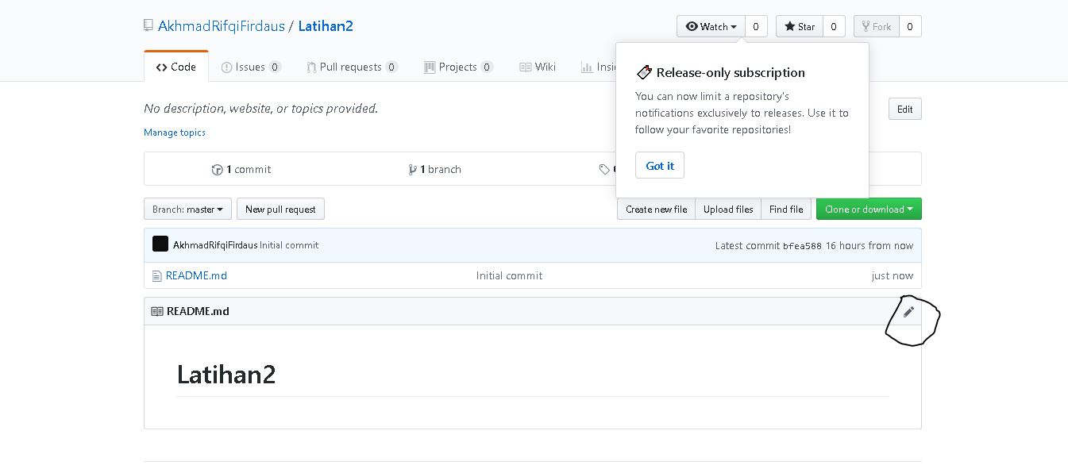Click the README.md file icon in file list
The width and height of the screenshot is (1068, 469).
click(x=156, y=276)
